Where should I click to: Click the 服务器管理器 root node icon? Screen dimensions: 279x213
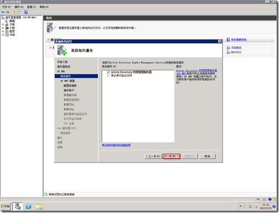[x=3, y=18]
